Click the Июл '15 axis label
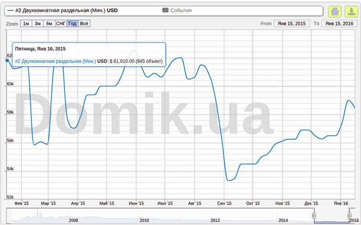361x225 pixels. [x=165, y=203]
